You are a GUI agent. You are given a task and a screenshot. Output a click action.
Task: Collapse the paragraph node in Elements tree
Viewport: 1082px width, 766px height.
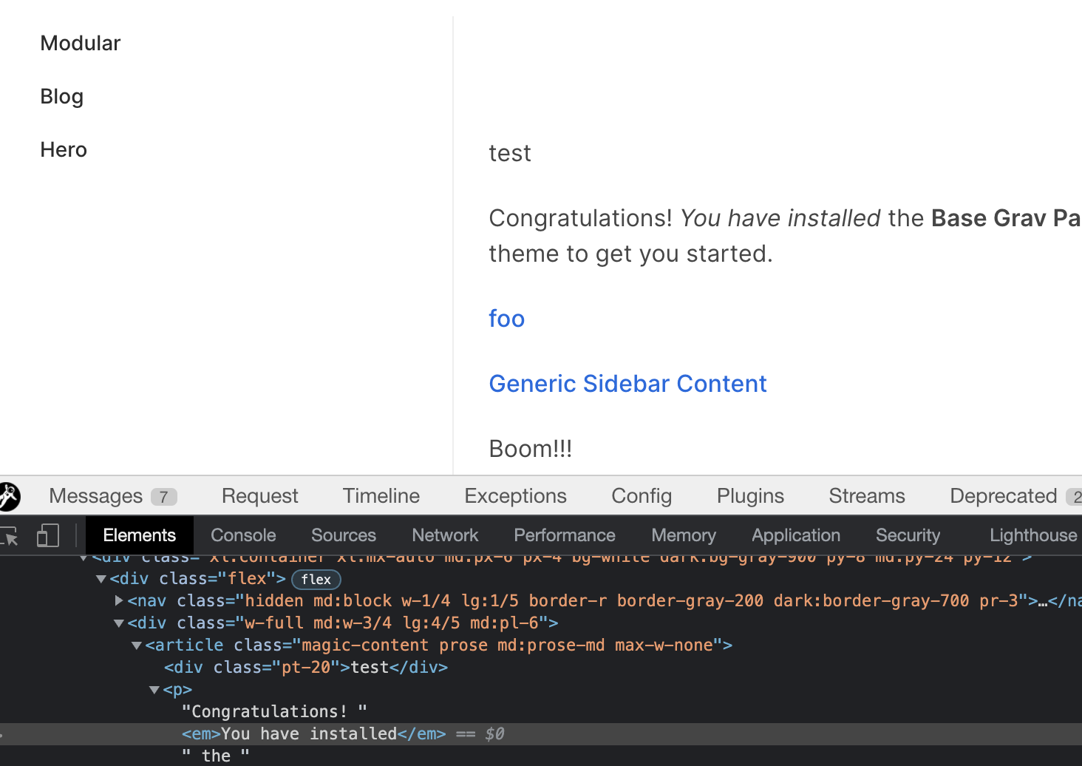point(154,689)
